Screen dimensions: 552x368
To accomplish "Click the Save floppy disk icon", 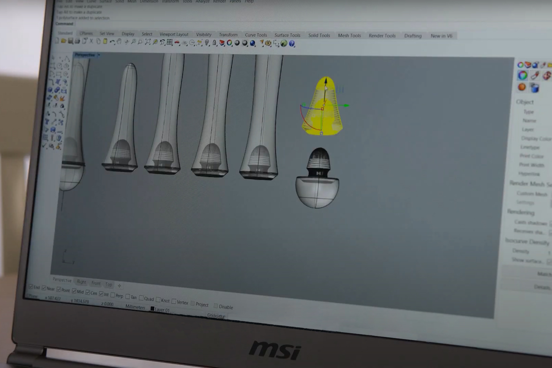I will click(x=70, y=41).
